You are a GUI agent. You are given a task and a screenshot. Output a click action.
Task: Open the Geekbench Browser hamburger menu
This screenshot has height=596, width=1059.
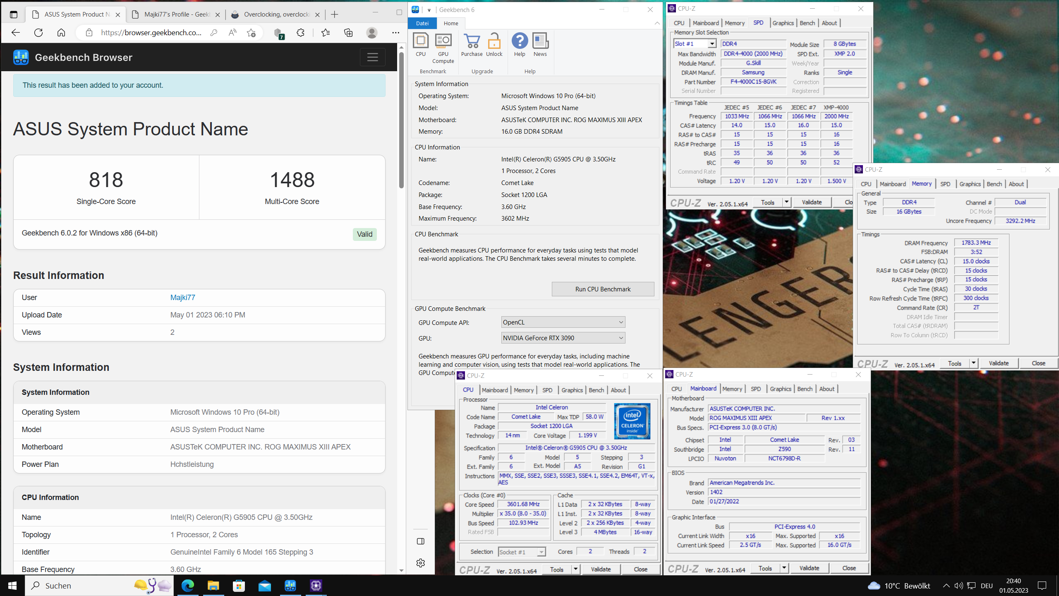pos(372,57)
